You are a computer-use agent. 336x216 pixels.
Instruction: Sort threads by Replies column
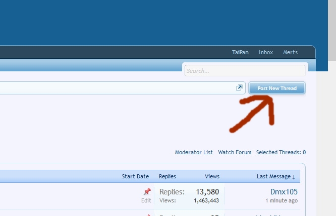(x=167, y=176)
